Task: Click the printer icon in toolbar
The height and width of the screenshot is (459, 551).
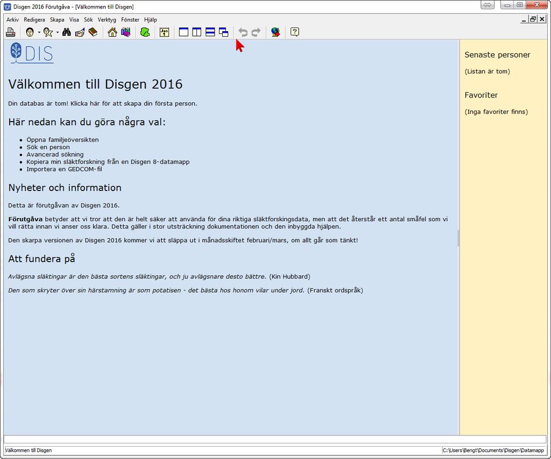Action: (x=11, y=32)
